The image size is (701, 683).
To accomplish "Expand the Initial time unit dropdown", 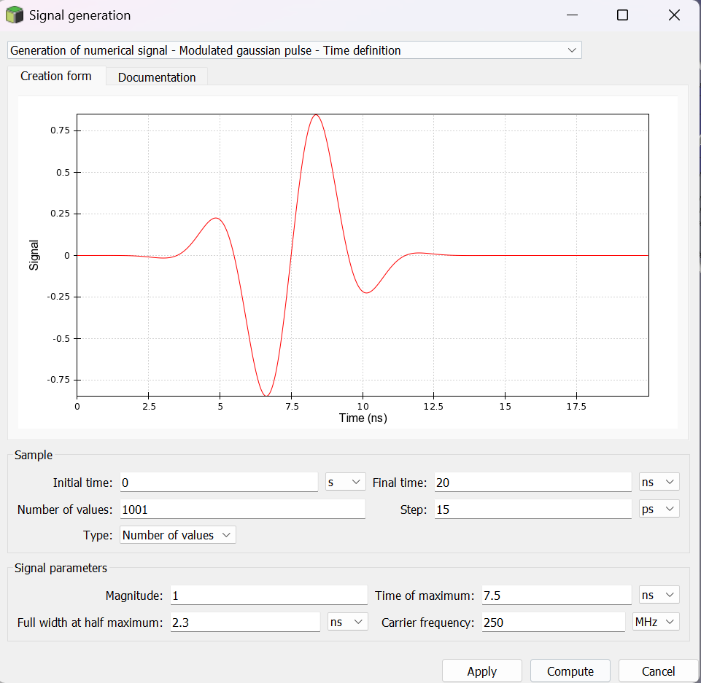I will (345, 483).
